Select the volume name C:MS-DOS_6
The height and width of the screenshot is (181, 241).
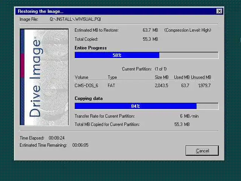click(x=86, y=86)
